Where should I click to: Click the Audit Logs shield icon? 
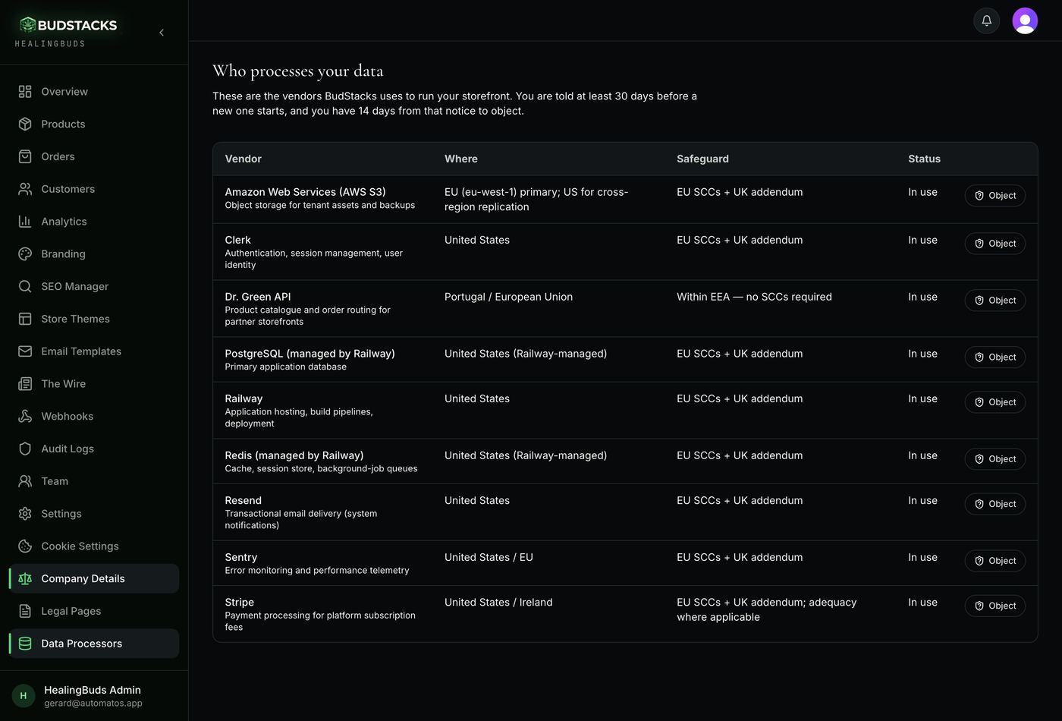coord(25,449)
